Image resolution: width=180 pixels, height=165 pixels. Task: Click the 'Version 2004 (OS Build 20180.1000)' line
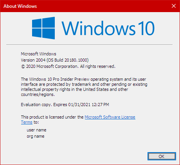click(x=55, y=60)
